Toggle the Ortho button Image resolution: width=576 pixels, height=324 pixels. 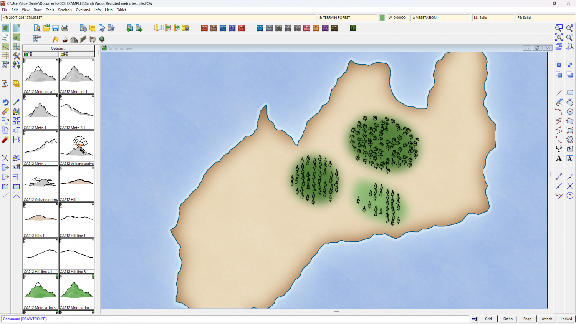(x=508, y=319)
